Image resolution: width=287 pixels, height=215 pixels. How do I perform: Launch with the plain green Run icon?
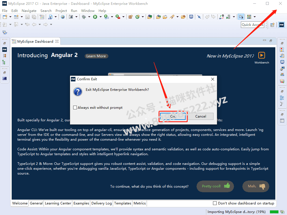95,17
